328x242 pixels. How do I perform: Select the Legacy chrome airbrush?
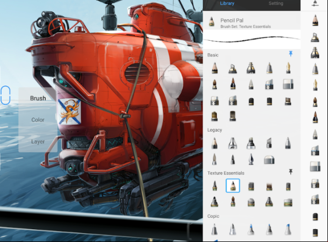(233, 143)
